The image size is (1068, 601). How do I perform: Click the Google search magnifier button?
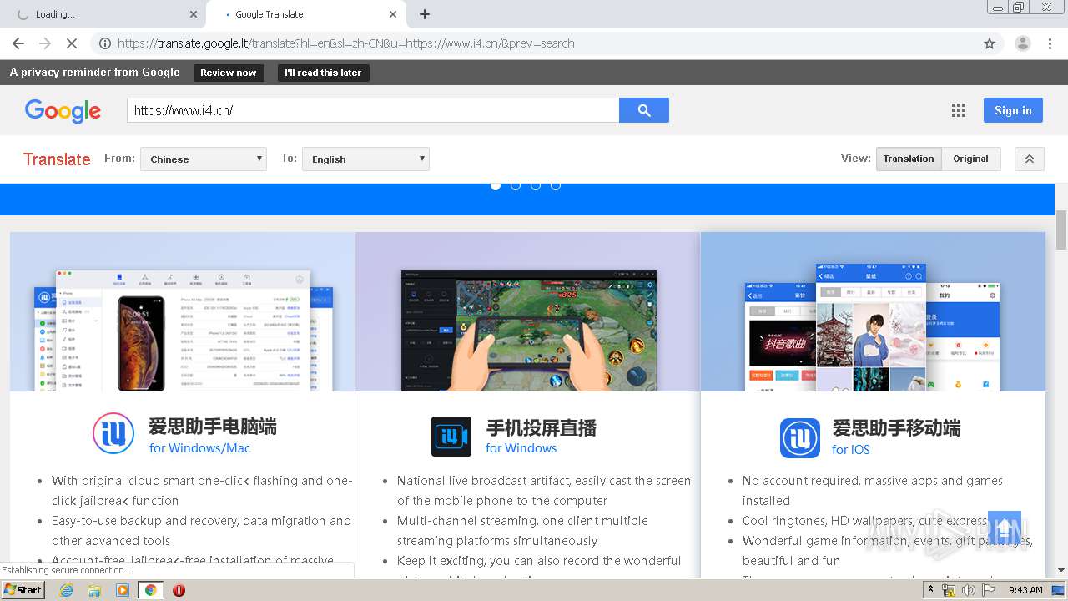pos(643,110)
